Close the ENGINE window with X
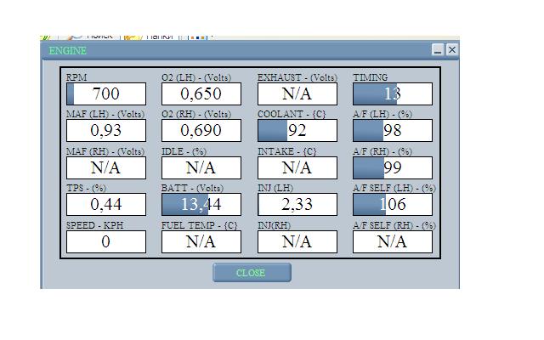Image resolution: width=544 pixels, height=340 pixels. (451, 50)
